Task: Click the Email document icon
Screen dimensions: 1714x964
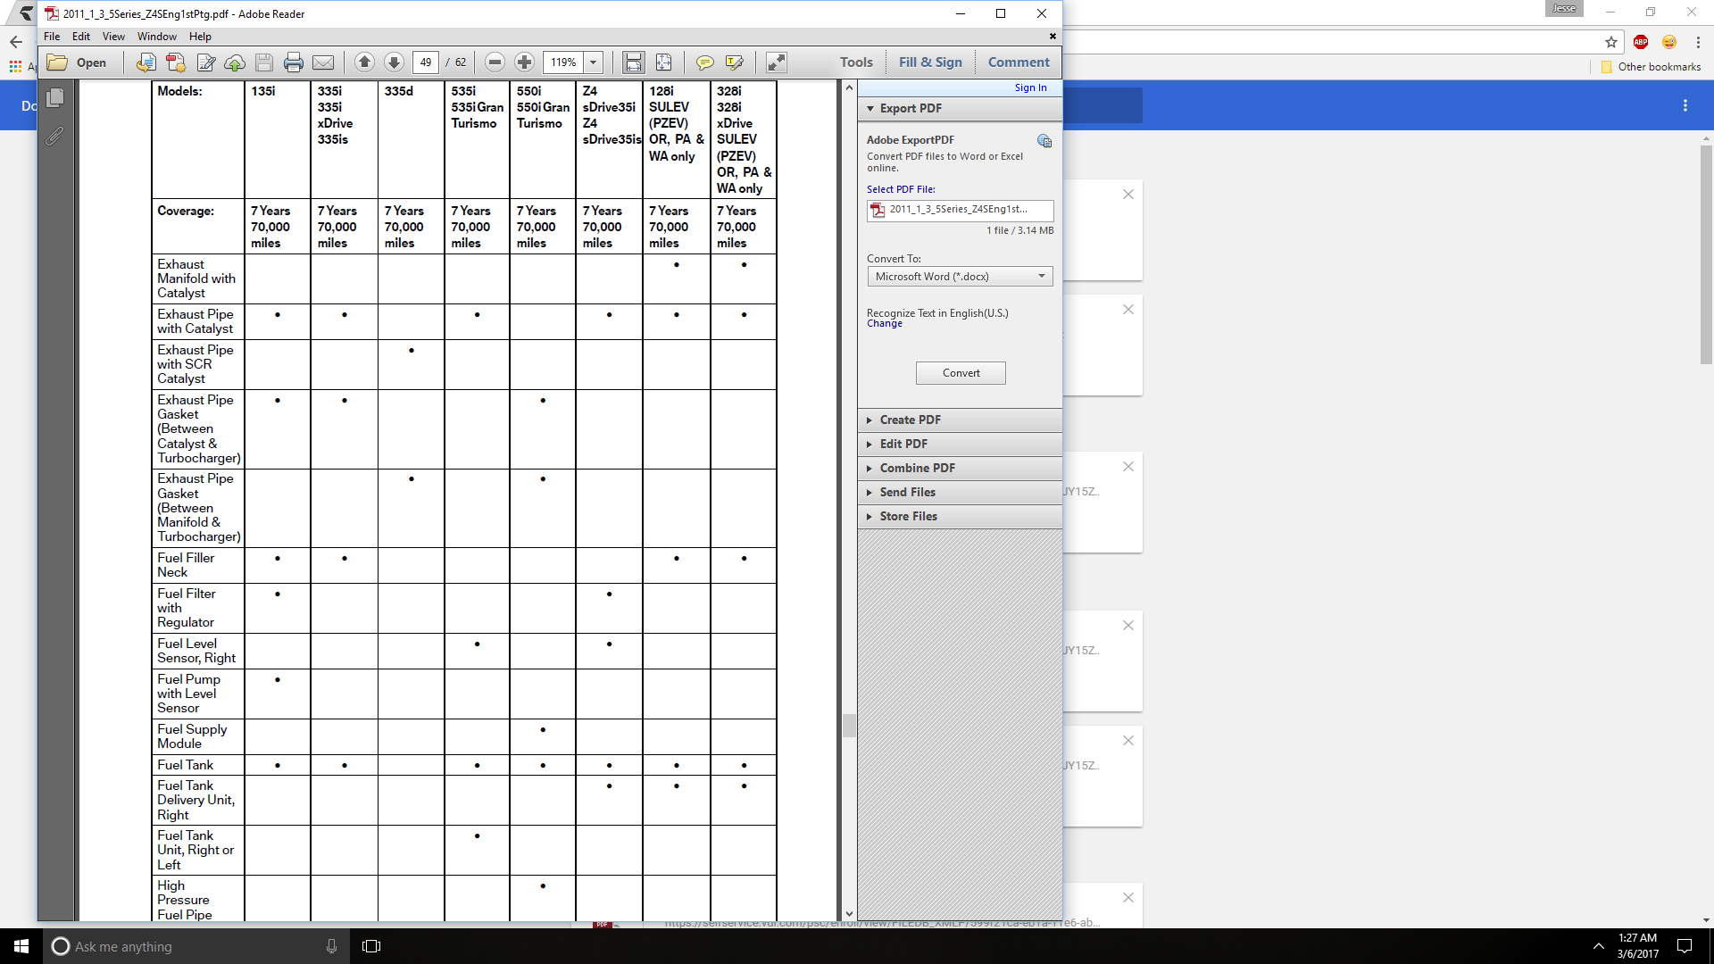Action: coord(326,62)
